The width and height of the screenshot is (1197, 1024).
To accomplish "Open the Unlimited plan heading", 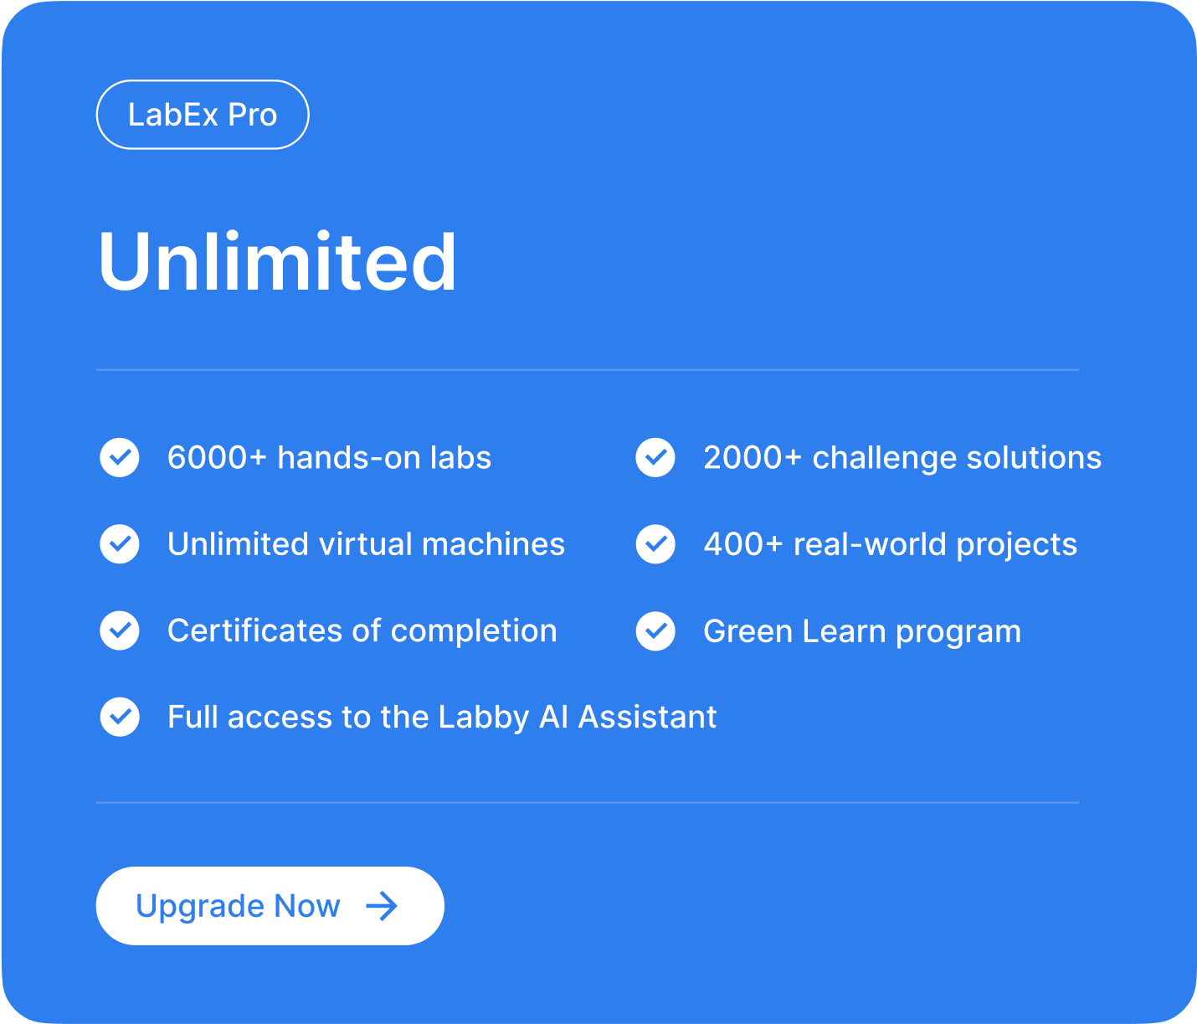I will [x=277, y=260].
